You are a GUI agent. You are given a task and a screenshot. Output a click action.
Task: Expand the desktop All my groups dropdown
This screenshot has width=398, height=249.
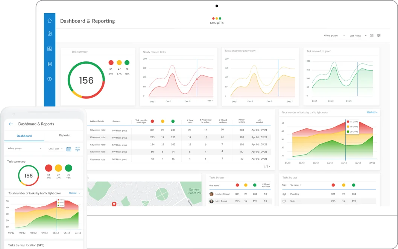coord(334,35)
